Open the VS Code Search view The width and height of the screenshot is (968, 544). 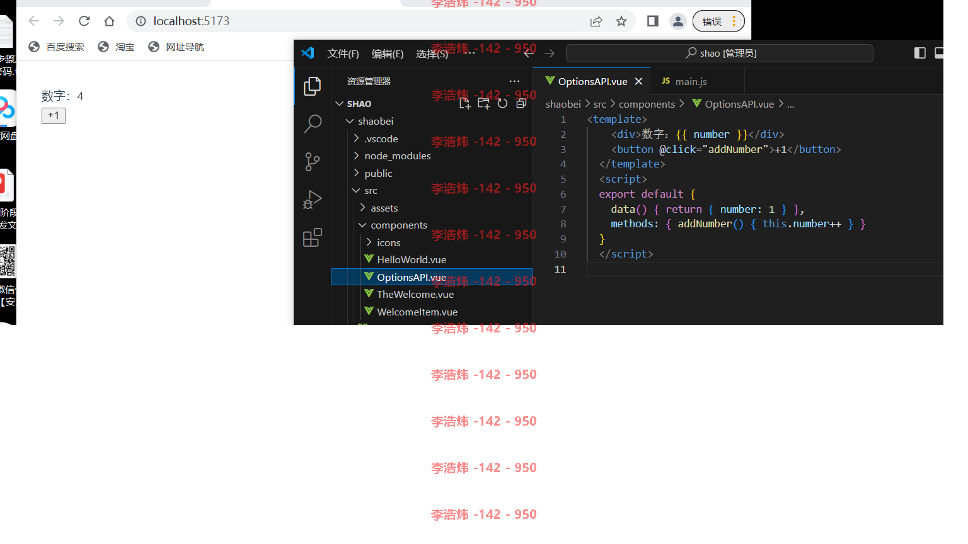pyautogui.click(x=313, y=123)
